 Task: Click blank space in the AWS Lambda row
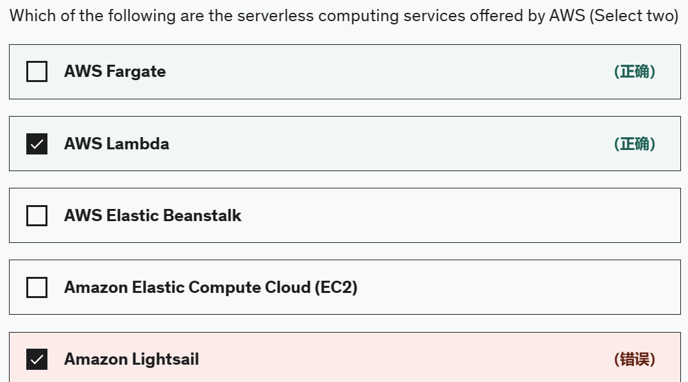(385, 144)
